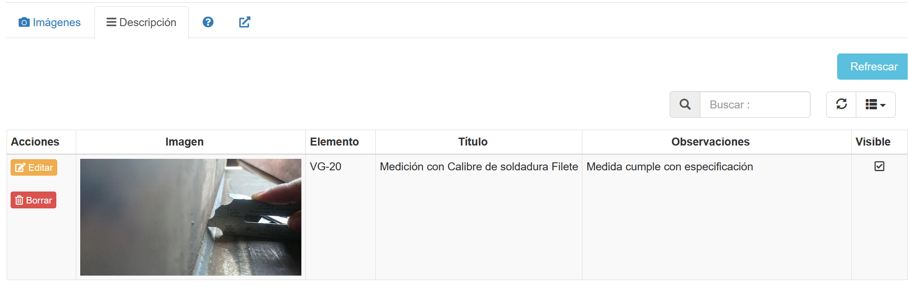Click the magnifying glass search icon
Image resolution: width=909 pixels, height=288 pixels.
(685, 104)
